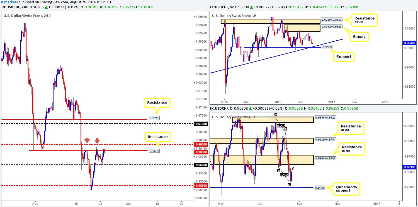Click the Resistance callout pointing to 0.9635

click(x=157, y=137)
